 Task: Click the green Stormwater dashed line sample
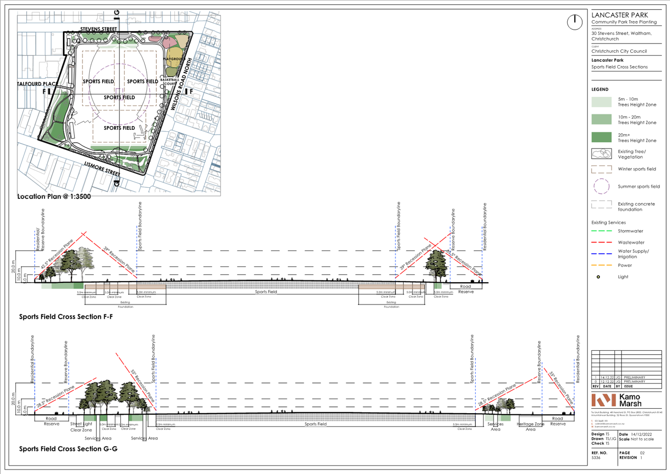pyautogui.click(x=601, y=231)
